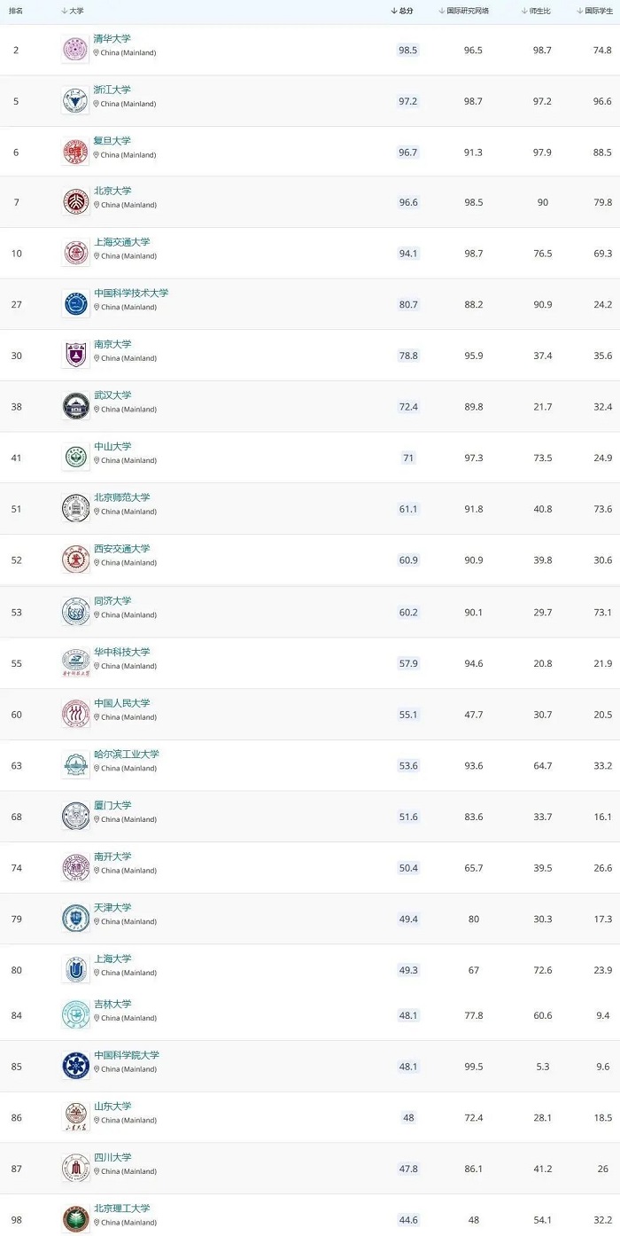Open the 中山大学 university link
This screenshot has width=620, height=1236.
(112, 447)
